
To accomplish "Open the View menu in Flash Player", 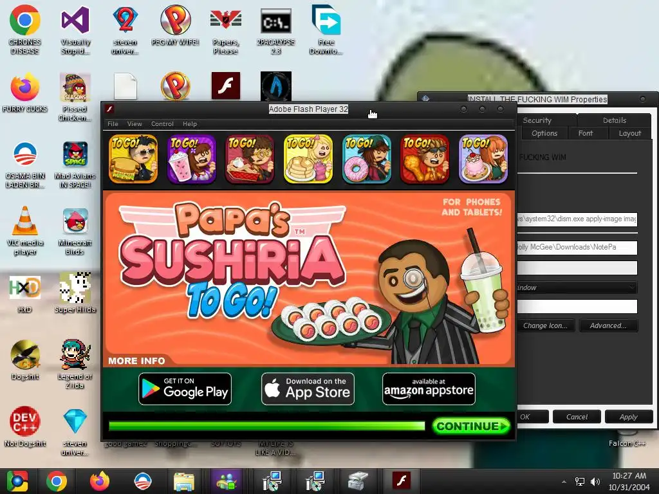I will 135,124.
